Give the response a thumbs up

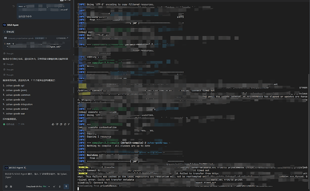[x=53, y=124]
